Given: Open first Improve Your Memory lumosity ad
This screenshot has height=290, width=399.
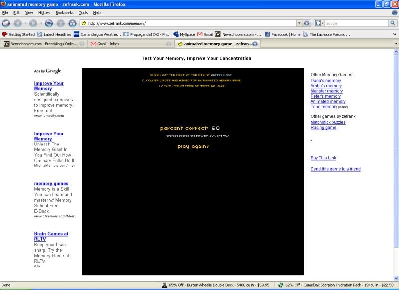Looking at the screenshot, I should 49,86.
